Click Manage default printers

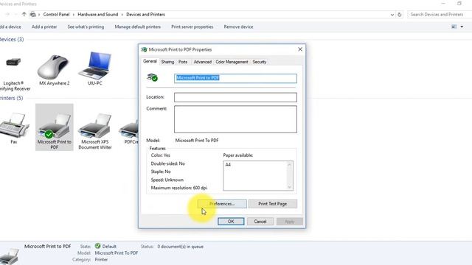pos(138,26)
